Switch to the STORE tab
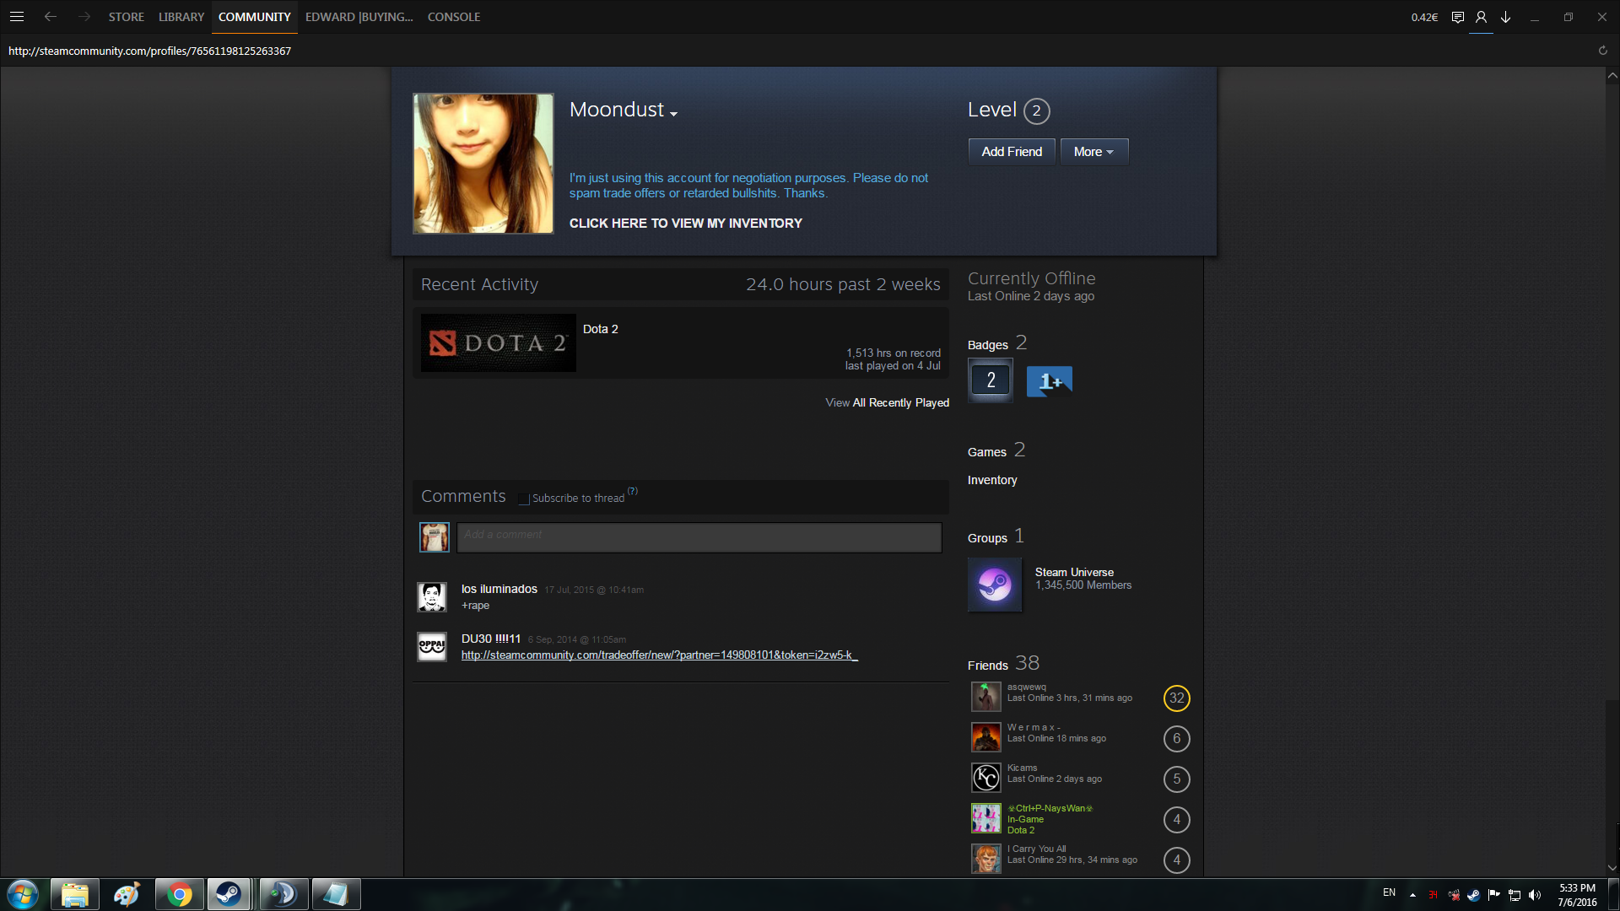This screenshot has width=1620, height=911. (x=126, y=17)
